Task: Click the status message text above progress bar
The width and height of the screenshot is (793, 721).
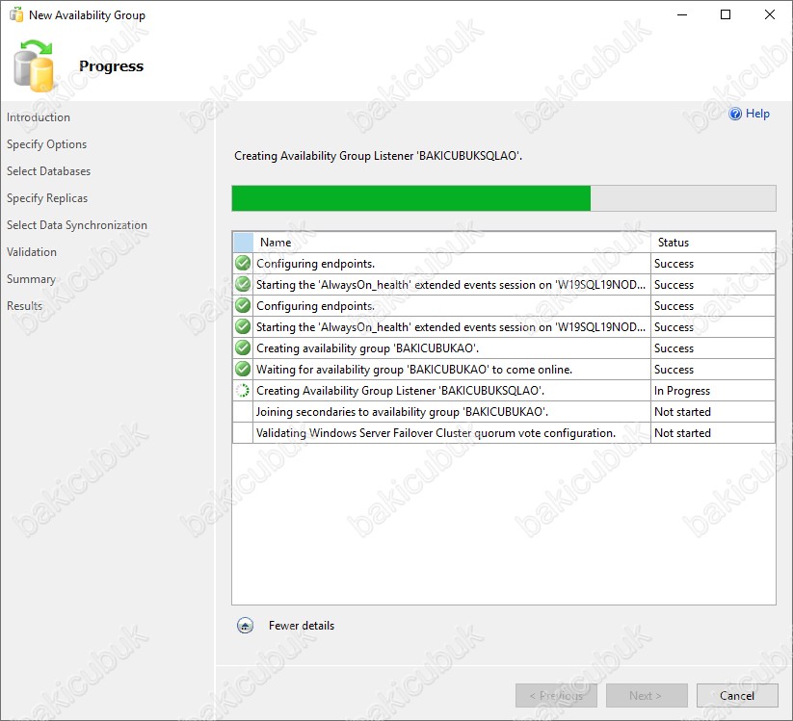Action: tap(378, 156)
